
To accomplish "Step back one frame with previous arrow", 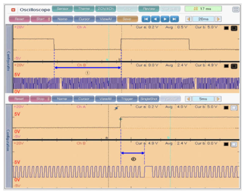I will pyautogui.click(x=155, y=19).
